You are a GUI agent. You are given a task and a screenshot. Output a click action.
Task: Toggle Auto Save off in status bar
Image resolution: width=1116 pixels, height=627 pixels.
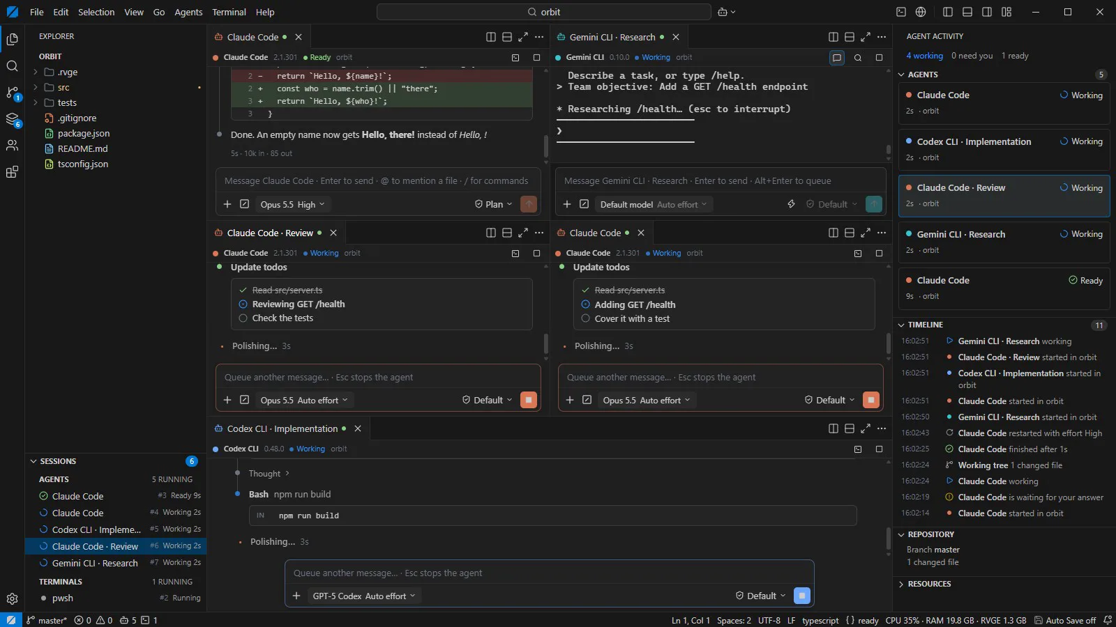1065,620
